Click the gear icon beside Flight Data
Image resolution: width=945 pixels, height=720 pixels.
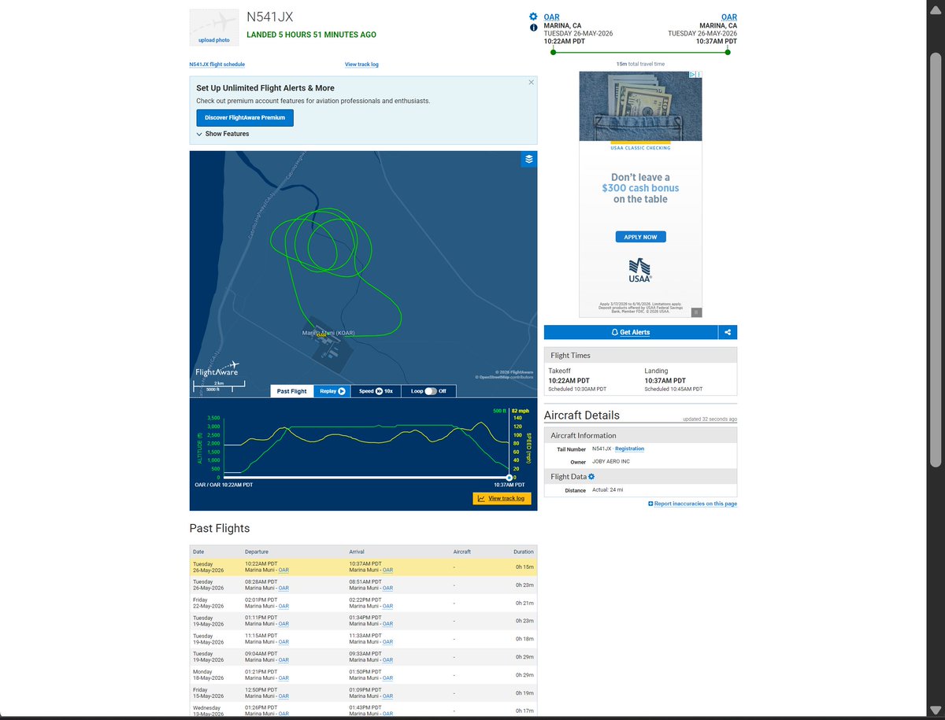pos(591,477)
